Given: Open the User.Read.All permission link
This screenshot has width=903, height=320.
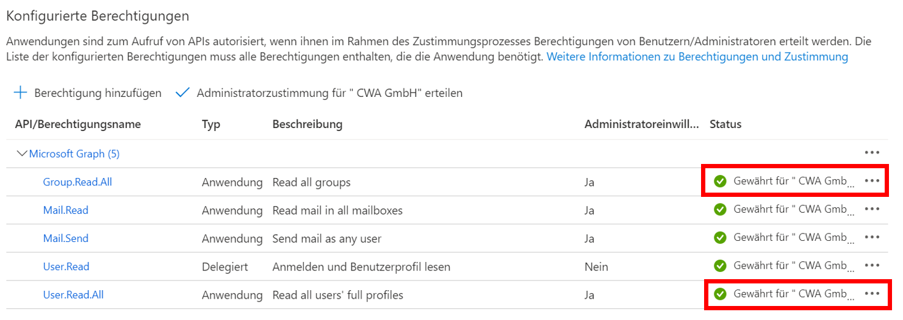Looking at the screenshot, I should [73, 295].
